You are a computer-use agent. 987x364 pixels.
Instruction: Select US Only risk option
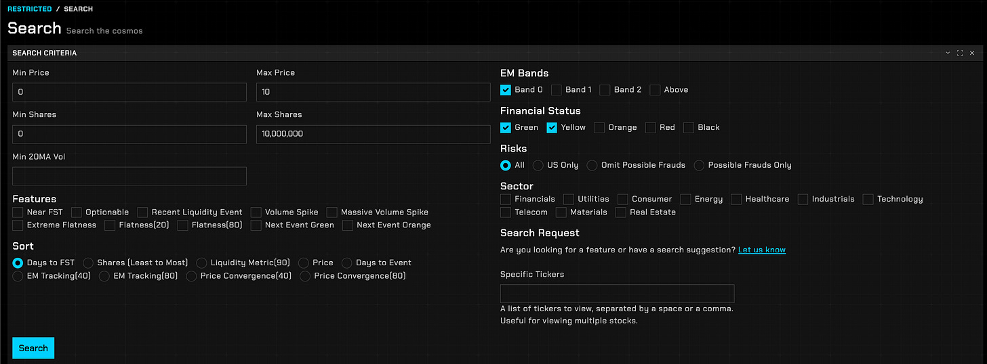(538, 165)
